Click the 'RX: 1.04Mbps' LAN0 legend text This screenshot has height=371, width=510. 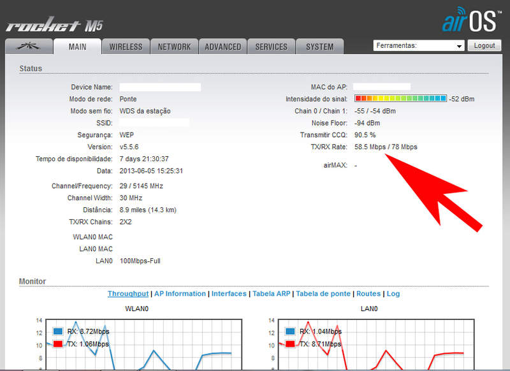321,331
